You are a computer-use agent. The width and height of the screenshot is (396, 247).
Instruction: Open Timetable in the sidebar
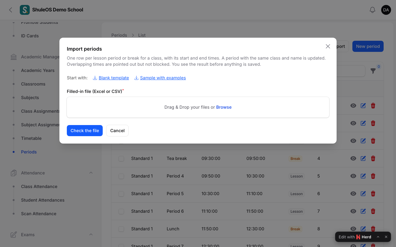click(x=31, y=138)
